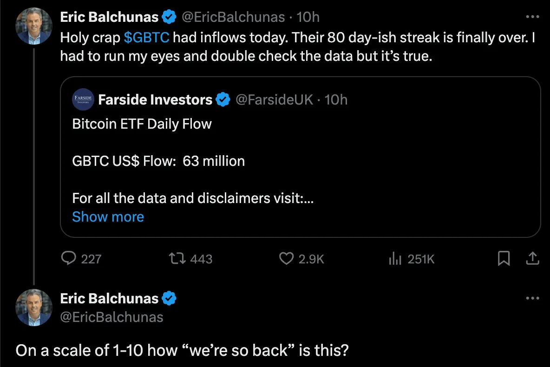Open Eric Balchunas avatar on first tweet
The width and height of the screenshot is (550, 367).
(x=34, y=26)
